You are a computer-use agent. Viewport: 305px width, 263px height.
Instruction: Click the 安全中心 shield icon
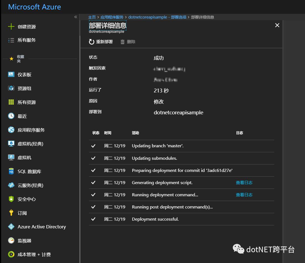(x=11, y=199)
